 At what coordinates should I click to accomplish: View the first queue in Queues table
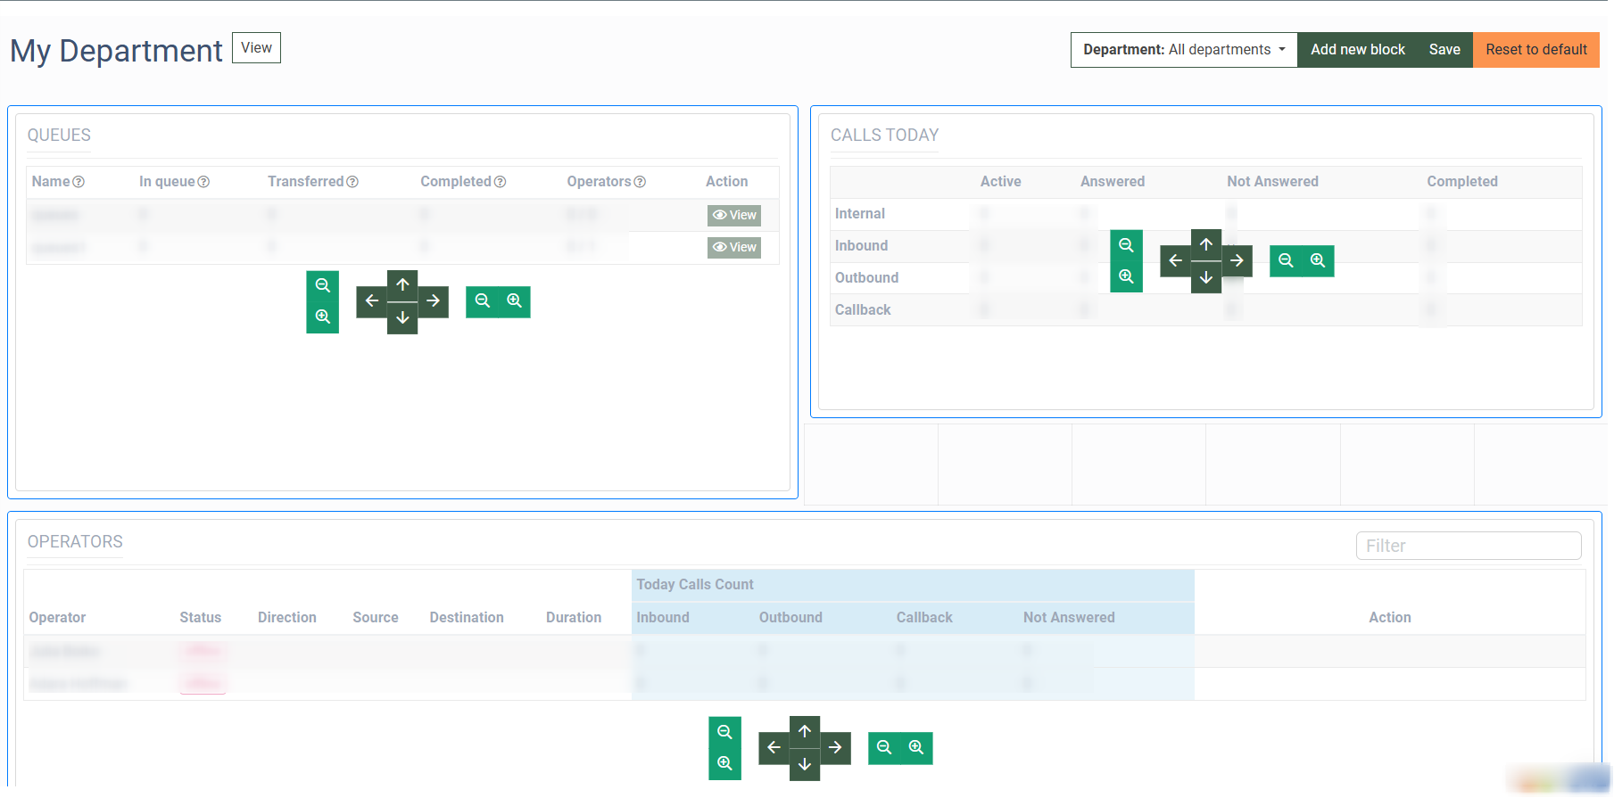[x=734, y=215]
